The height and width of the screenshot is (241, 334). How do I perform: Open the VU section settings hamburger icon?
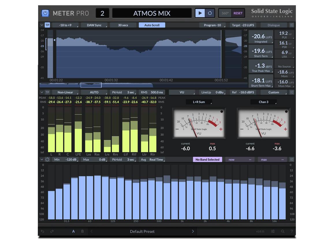coord(292,92)
